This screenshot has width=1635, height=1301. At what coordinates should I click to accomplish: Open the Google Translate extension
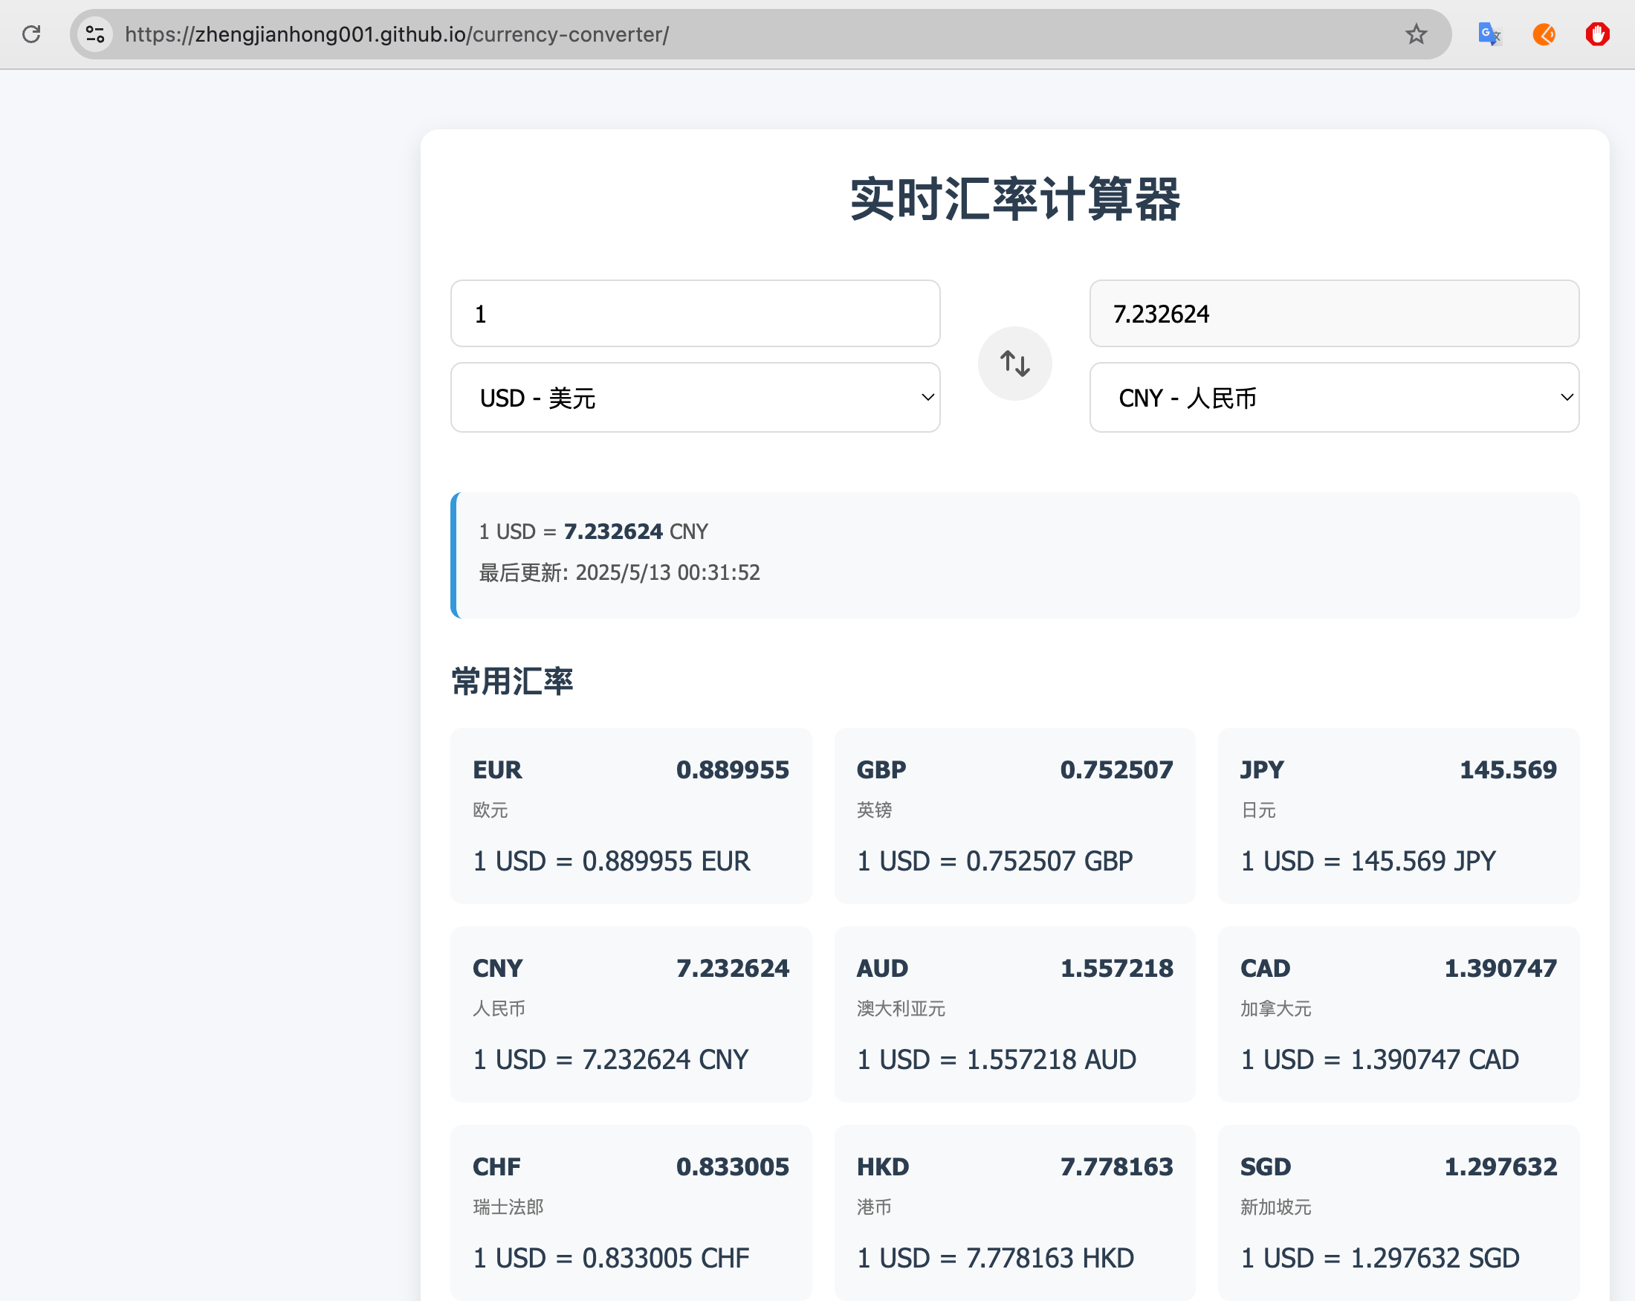(1489, 34)
